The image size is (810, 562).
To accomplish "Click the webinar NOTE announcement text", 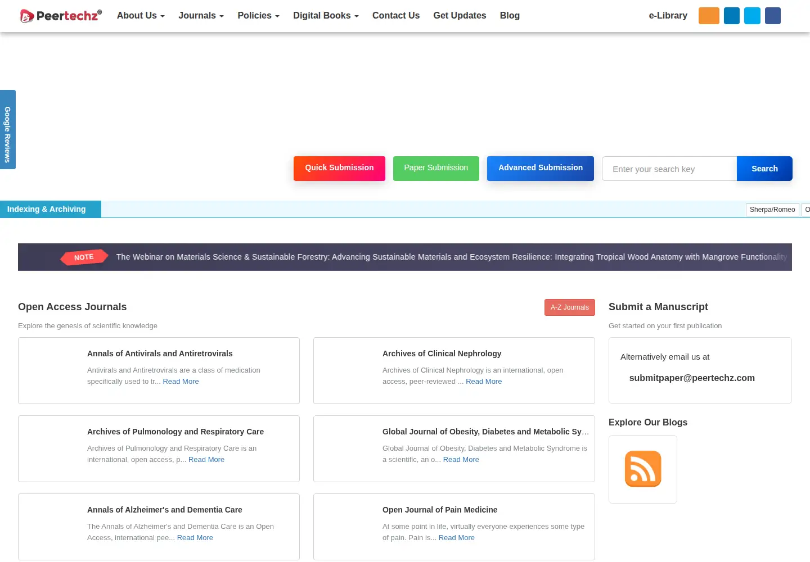I will point(452,257).
